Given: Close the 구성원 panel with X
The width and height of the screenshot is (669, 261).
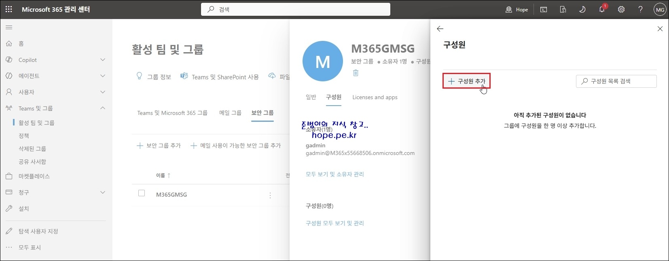Looking at the screenshot, I should 660,29.
